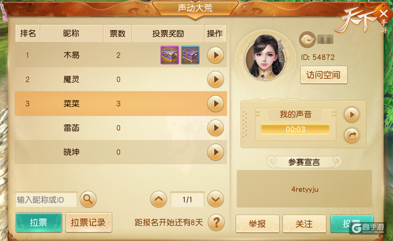Play the voice entry of 雷菡

[215, 128]
